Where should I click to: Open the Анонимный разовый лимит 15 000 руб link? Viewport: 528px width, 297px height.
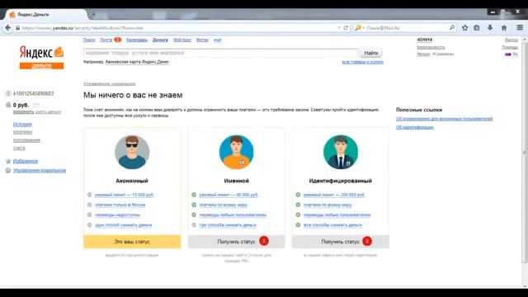click(x=125, y=195)
